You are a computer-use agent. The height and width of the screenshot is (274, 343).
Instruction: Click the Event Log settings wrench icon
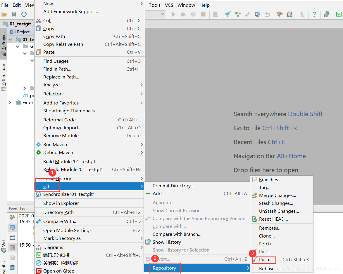pyautogui.click(x=12, y=217)
